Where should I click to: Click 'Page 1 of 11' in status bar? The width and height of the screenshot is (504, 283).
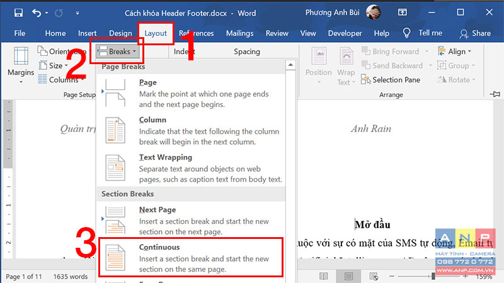coord(24,277)
